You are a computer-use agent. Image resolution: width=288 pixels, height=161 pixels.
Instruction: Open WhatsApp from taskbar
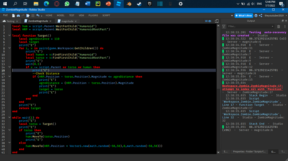(67, 4)
